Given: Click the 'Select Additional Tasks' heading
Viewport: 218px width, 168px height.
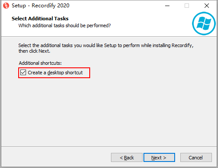Looking at the screenshot, I should click(x=40, y=19).
